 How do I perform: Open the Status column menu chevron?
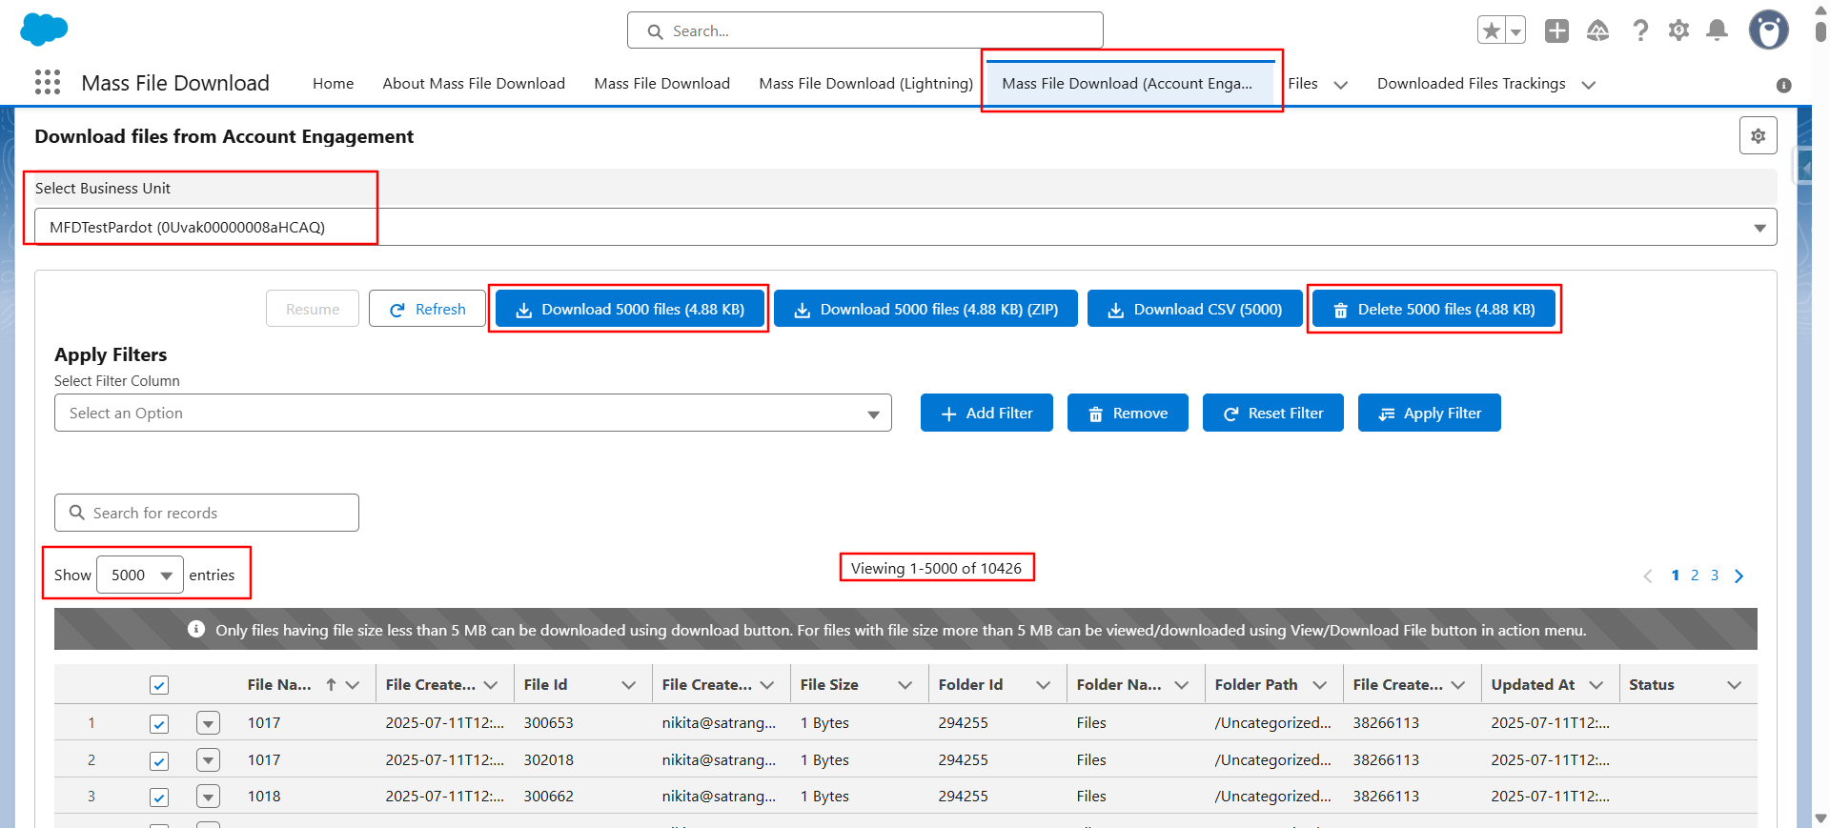point(1734,685)
